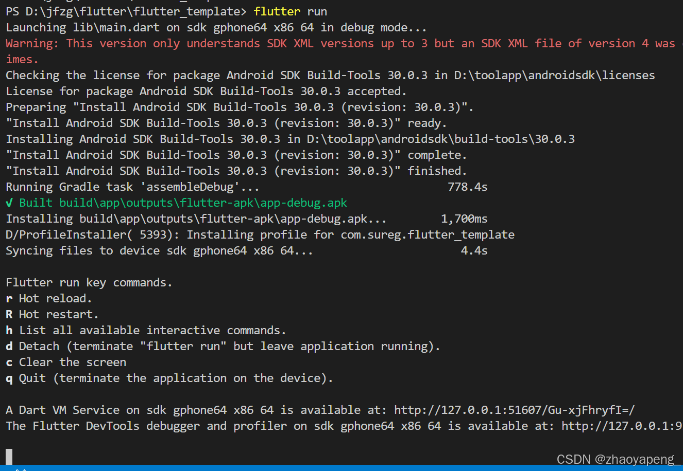
Task: Click the 'License for package' accepted line
Action: click(x=206, y=91)
